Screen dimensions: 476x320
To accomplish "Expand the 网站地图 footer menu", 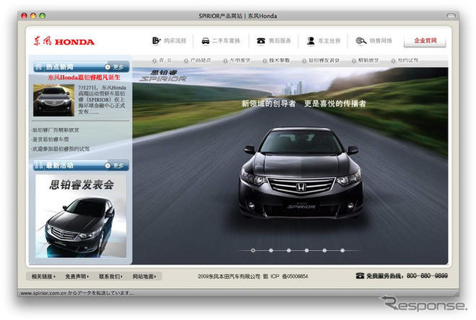I will pyautogui.click(x=144, y=276).
